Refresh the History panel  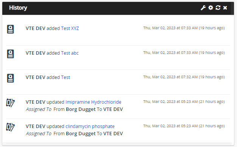point(218,8)
